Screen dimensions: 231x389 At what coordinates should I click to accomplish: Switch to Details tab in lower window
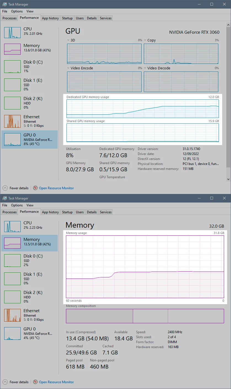coord(92,212)
